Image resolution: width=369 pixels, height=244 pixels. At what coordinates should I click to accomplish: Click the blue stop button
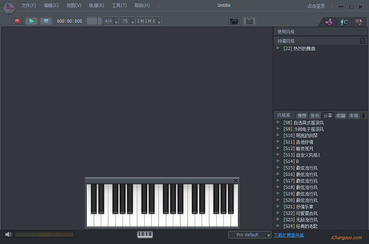45,21
